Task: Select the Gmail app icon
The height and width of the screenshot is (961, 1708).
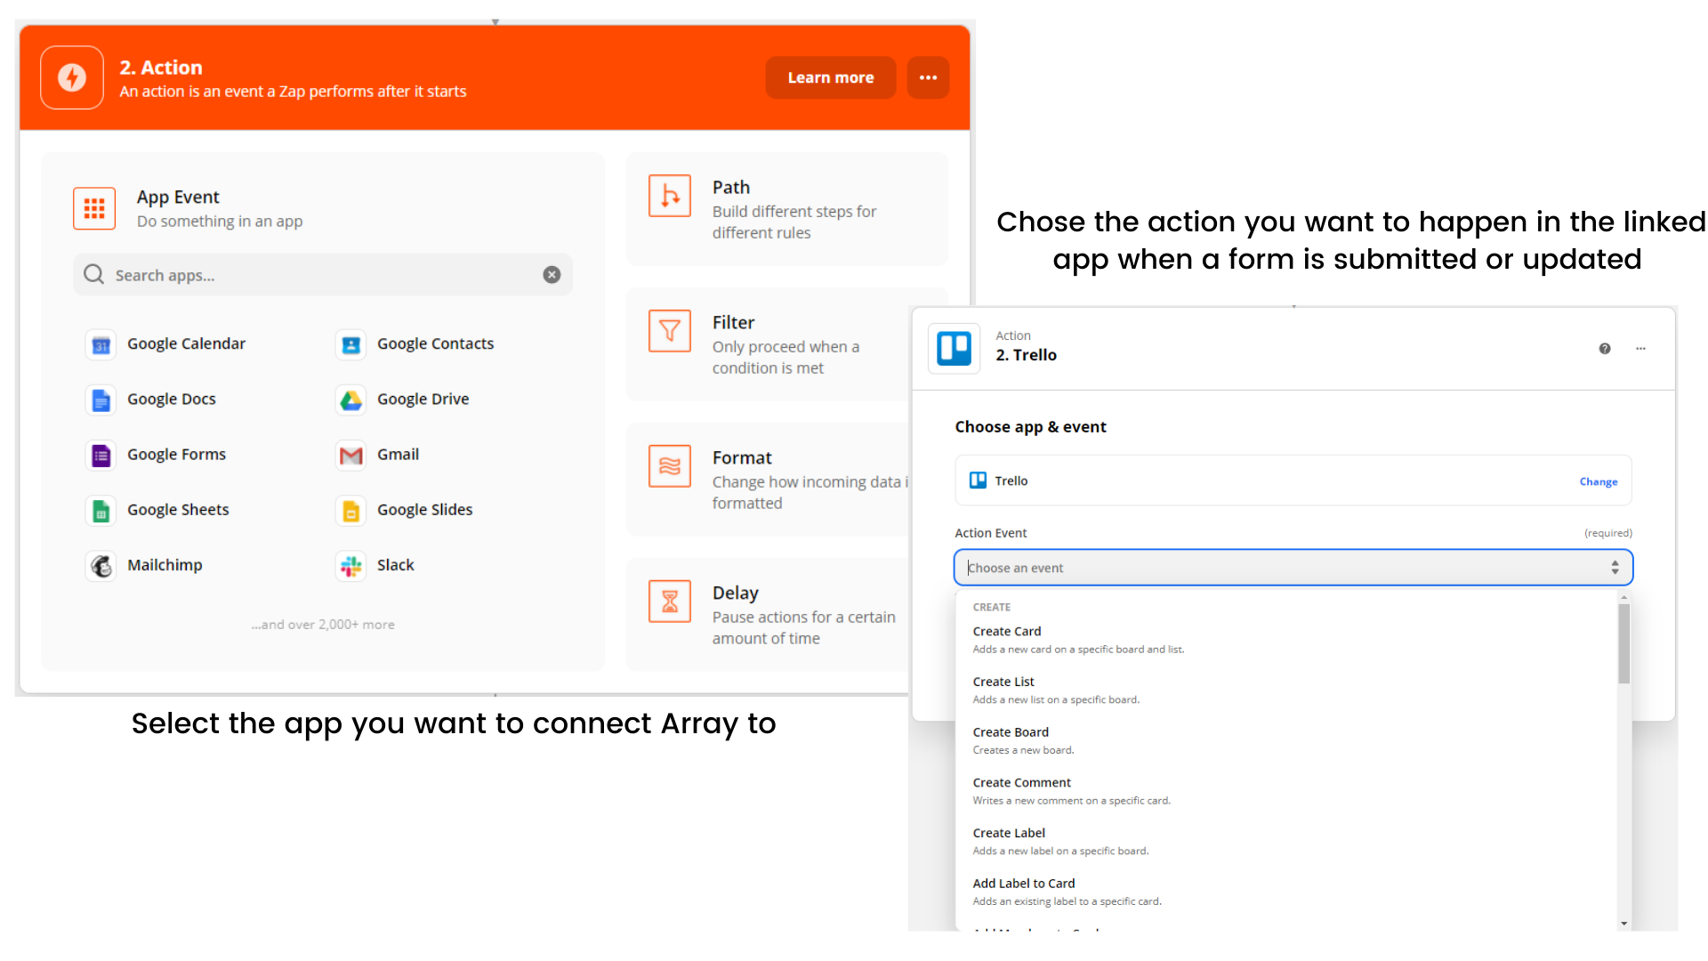Action: pos(350,456)
